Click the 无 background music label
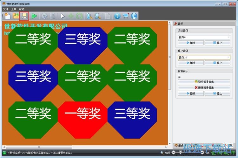238x158 pixels. [179, 77]
